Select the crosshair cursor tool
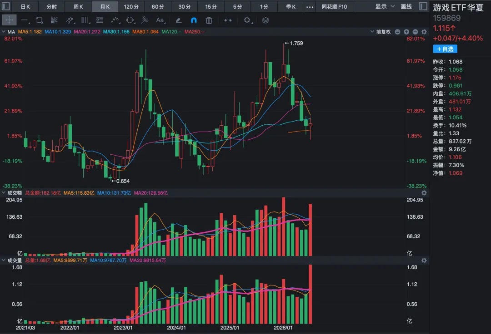 pyautogui.click(x=9, y=20)
